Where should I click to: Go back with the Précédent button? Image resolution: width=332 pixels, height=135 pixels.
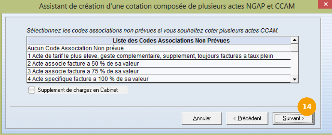pyautogui.click(x=247, y=118)
